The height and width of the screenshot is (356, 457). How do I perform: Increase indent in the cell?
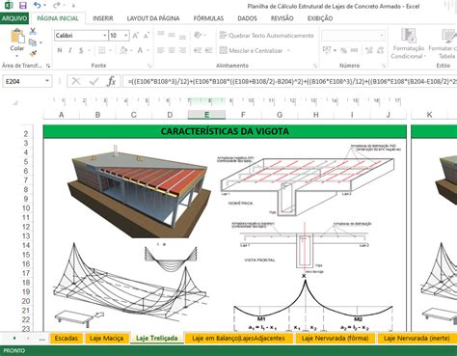click(208, 50)
